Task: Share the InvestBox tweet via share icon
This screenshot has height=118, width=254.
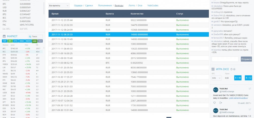Action: click(x=220, y=103)
